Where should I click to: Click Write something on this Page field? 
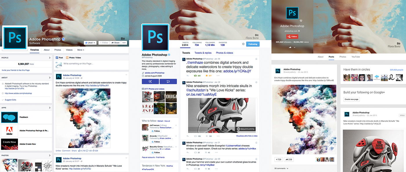click(x=91, y=64)
